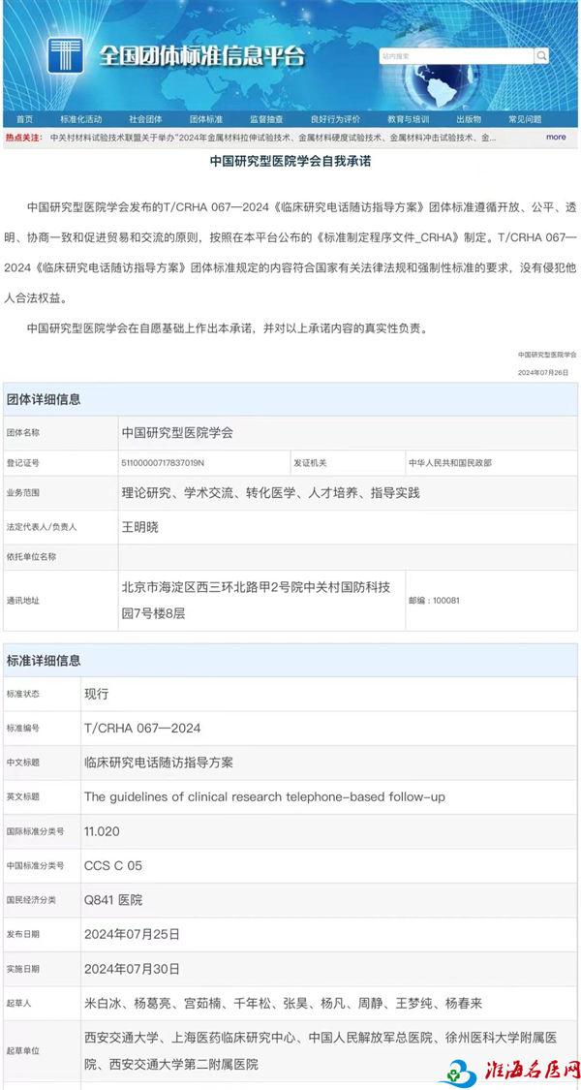Click the 热点关注 label
The height and width of the screenshot is (1090, 581).
(24, 138)
